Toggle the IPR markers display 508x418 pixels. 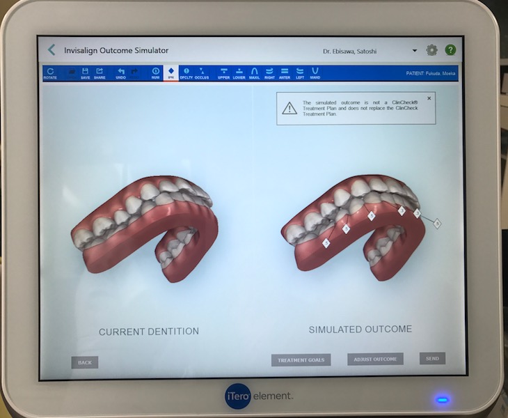(x=171, y=73)
